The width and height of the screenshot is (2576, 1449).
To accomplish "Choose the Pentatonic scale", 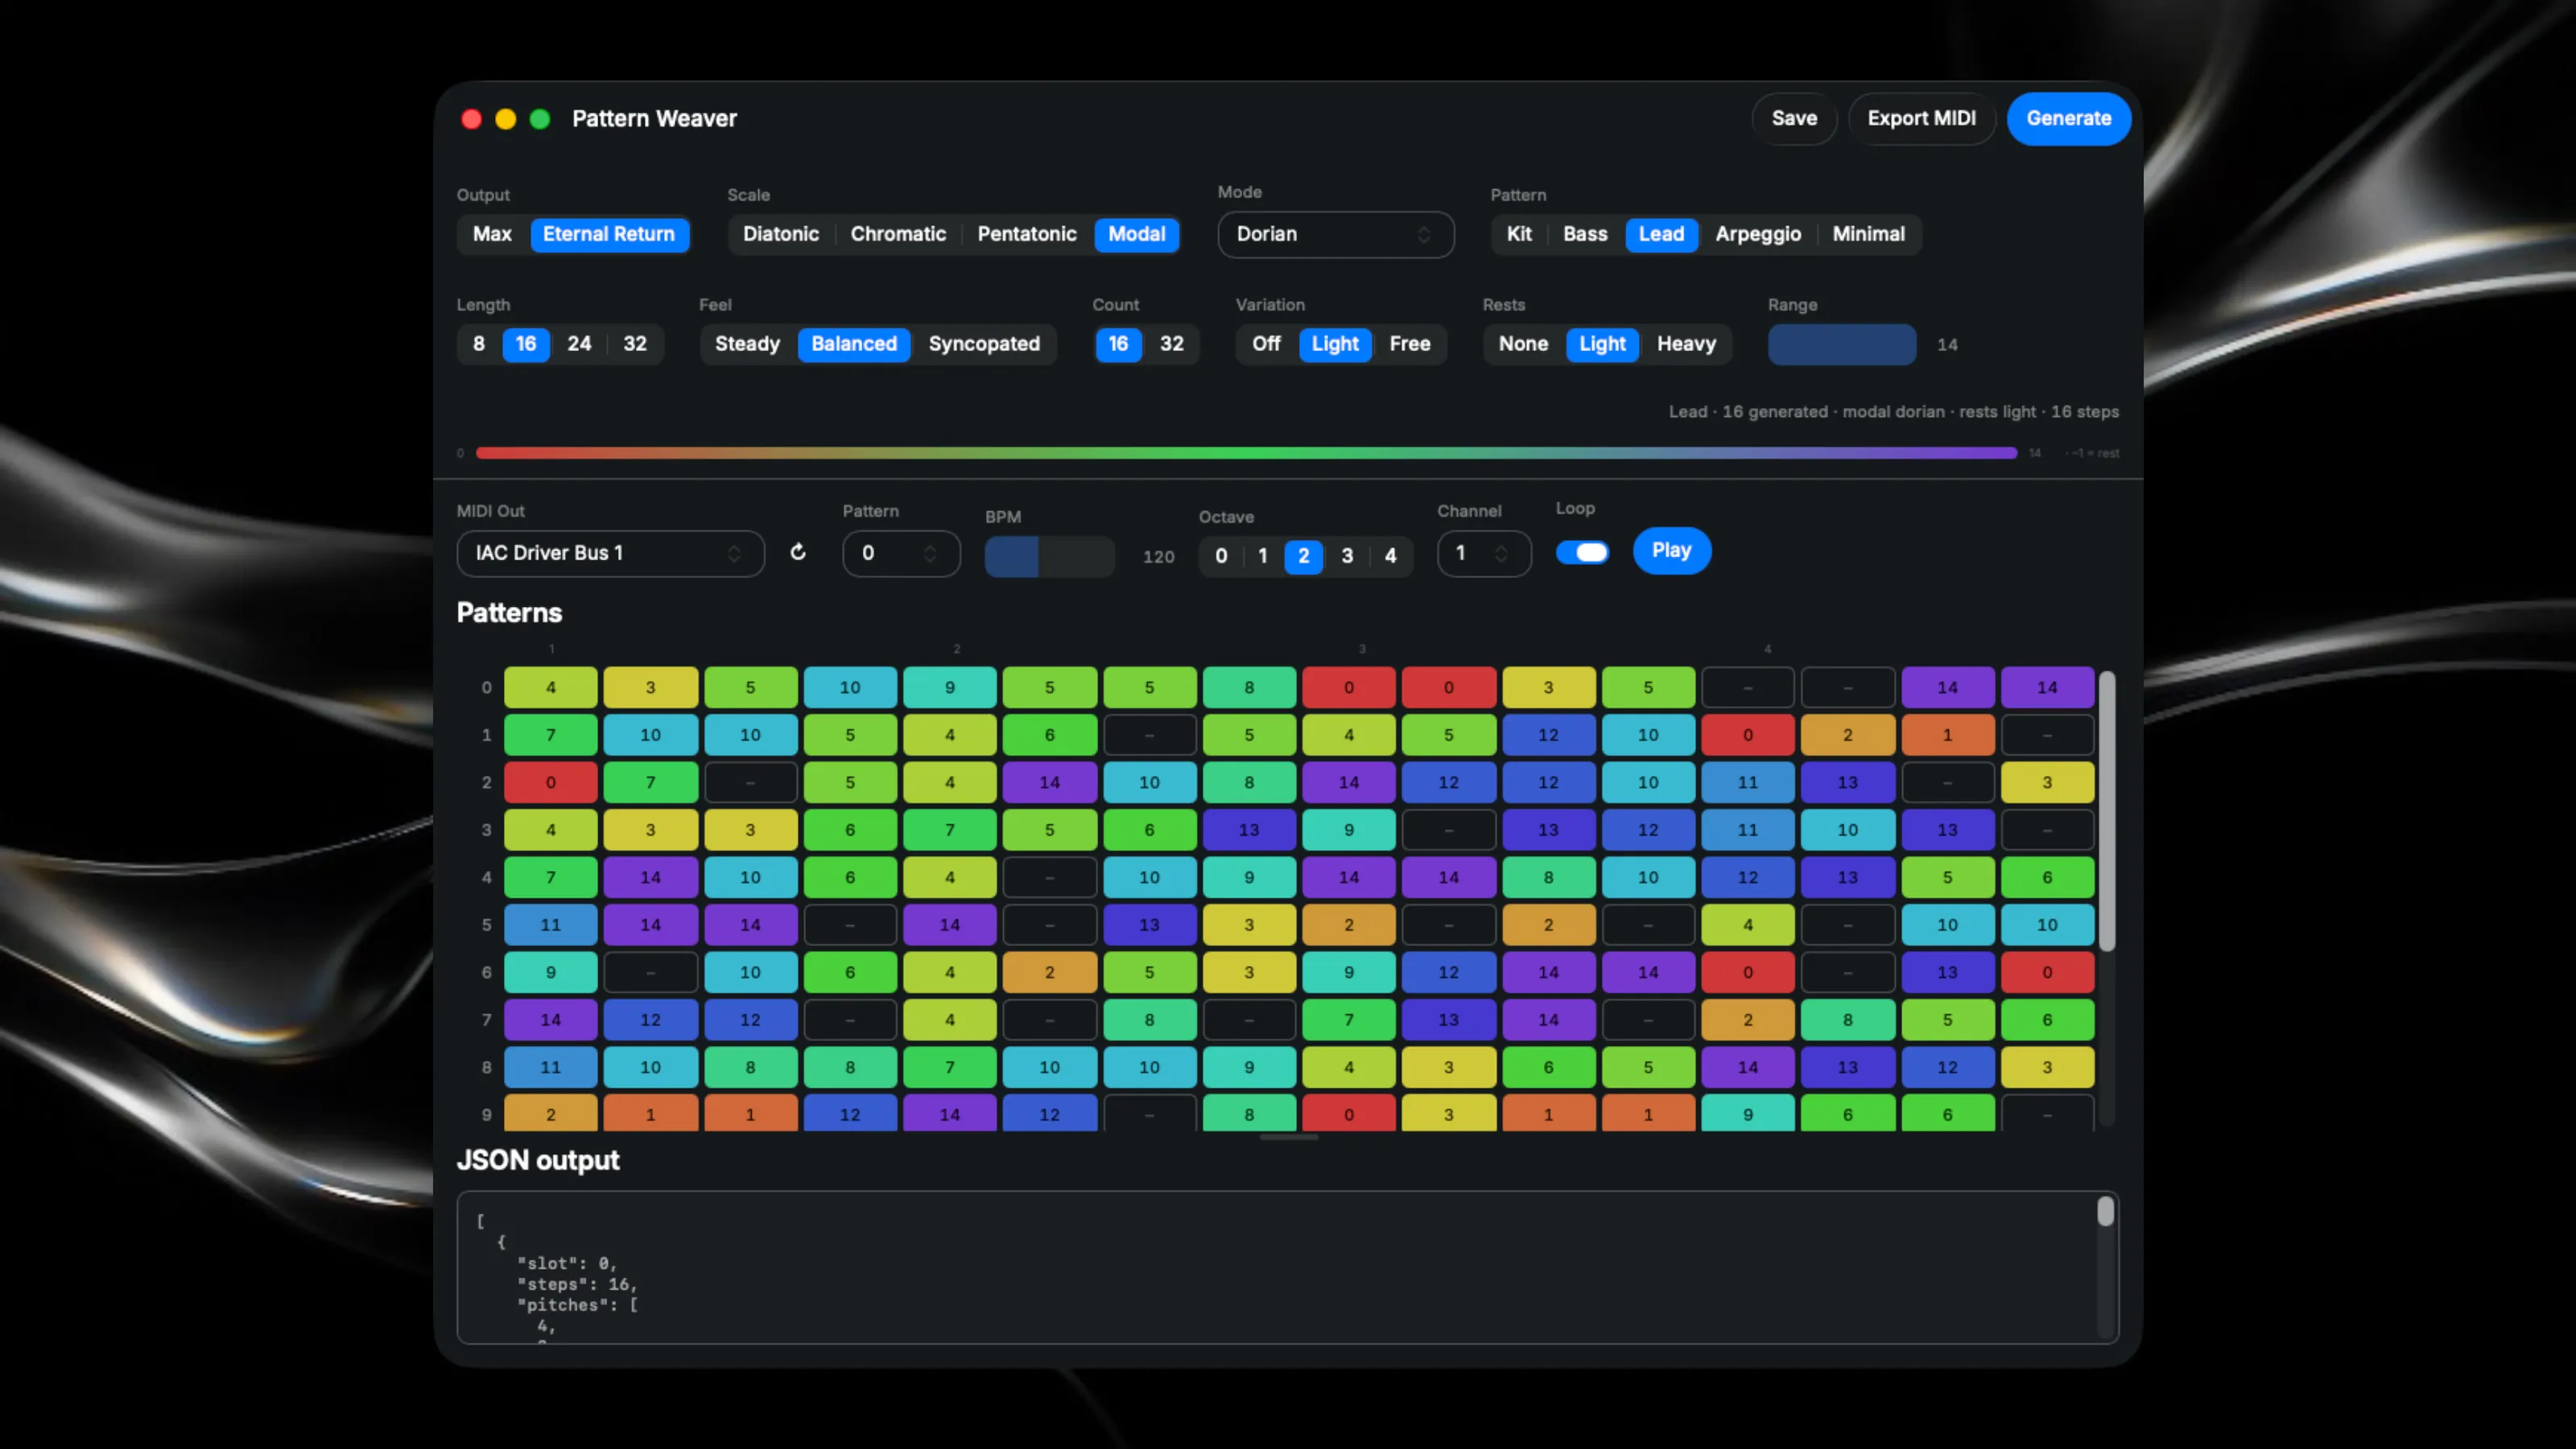I will point(1027,234).
